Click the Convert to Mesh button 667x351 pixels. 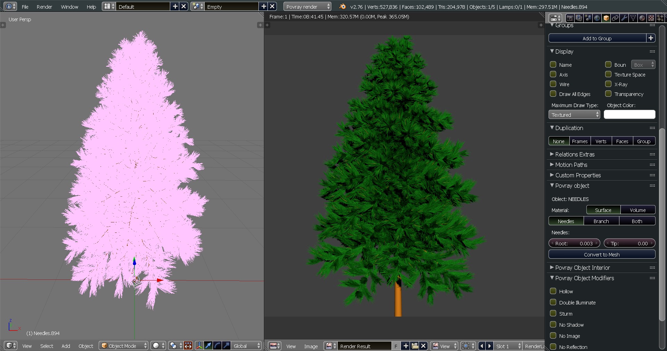point(601,254)
